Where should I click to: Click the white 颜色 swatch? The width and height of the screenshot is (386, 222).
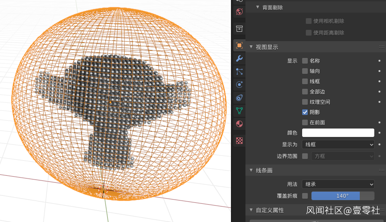click(338, 133)
